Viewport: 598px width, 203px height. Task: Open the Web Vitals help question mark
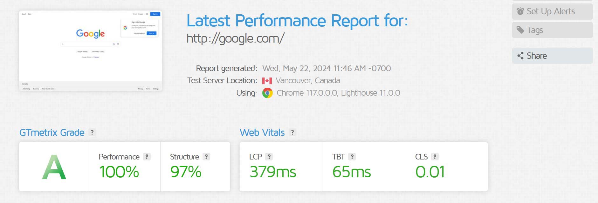point(292,132)
